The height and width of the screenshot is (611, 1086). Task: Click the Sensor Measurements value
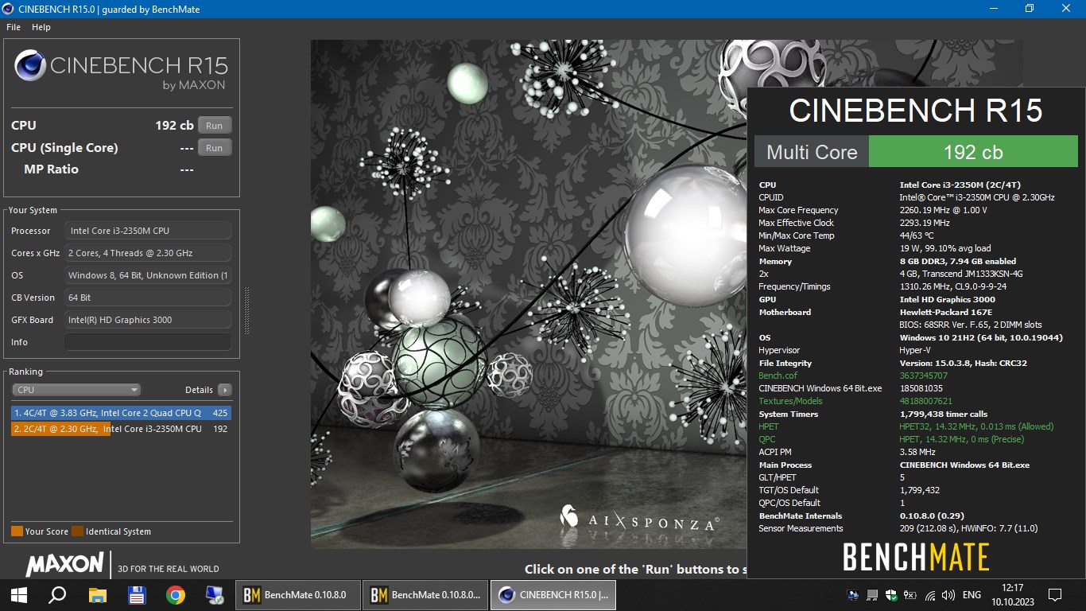[x=968, y=528]
